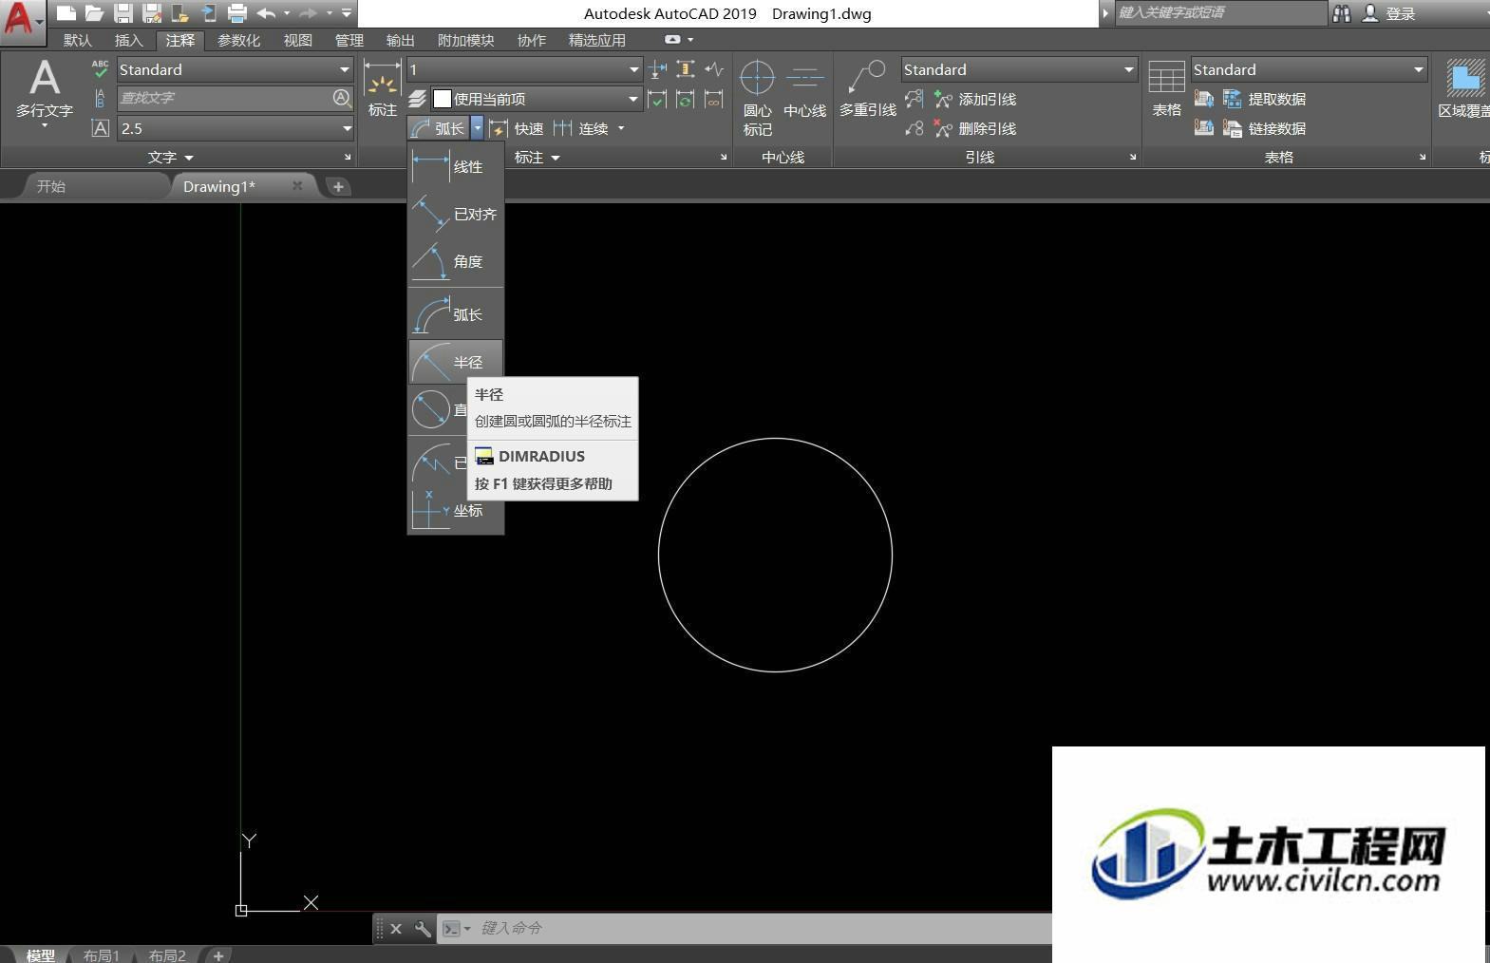The width and height of the screenshot is (1490, 963).
Task: Open the Manage (管理) ribbon tab
Action: click(349, 40)
